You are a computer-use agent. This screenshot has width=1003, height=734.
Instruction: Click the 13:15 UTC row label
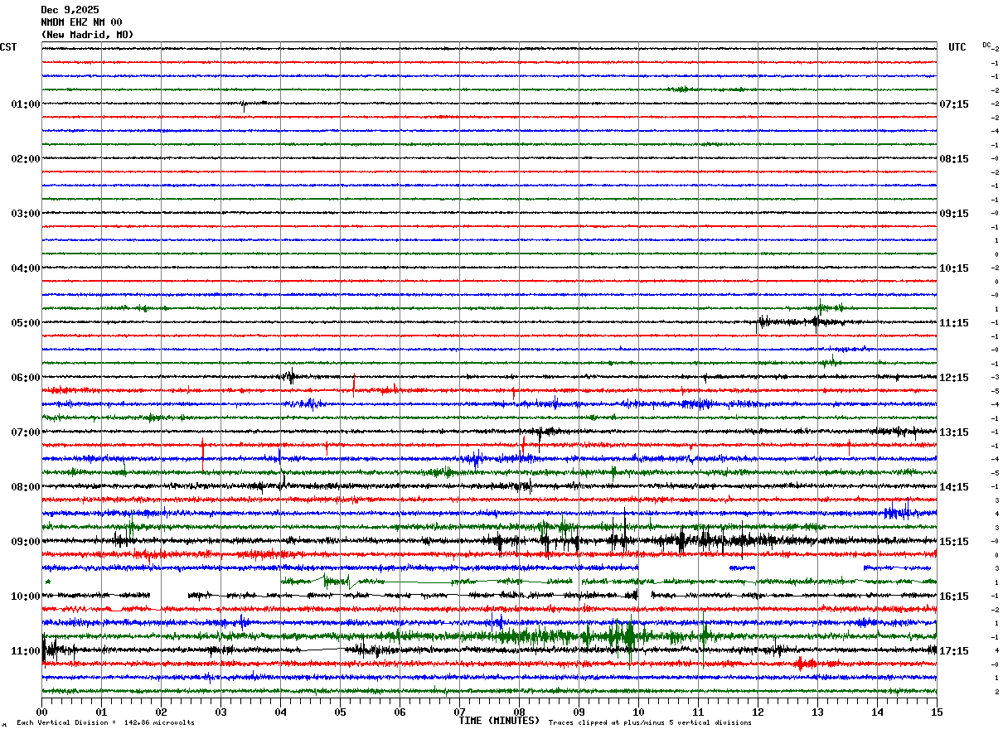click(x=954, y=432)
